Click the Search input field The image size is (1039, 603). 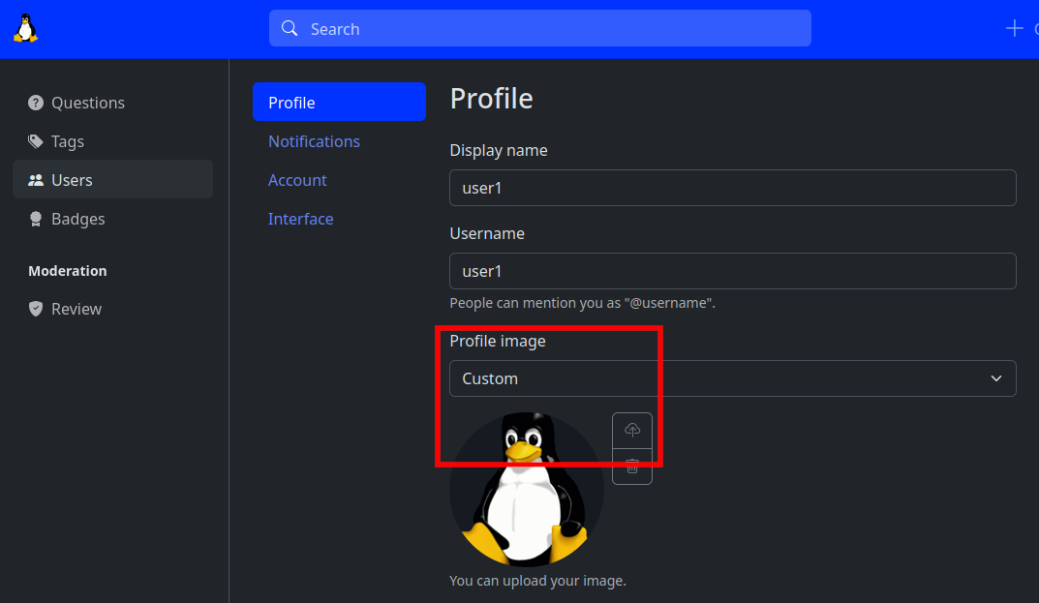(x=540, y=28)
